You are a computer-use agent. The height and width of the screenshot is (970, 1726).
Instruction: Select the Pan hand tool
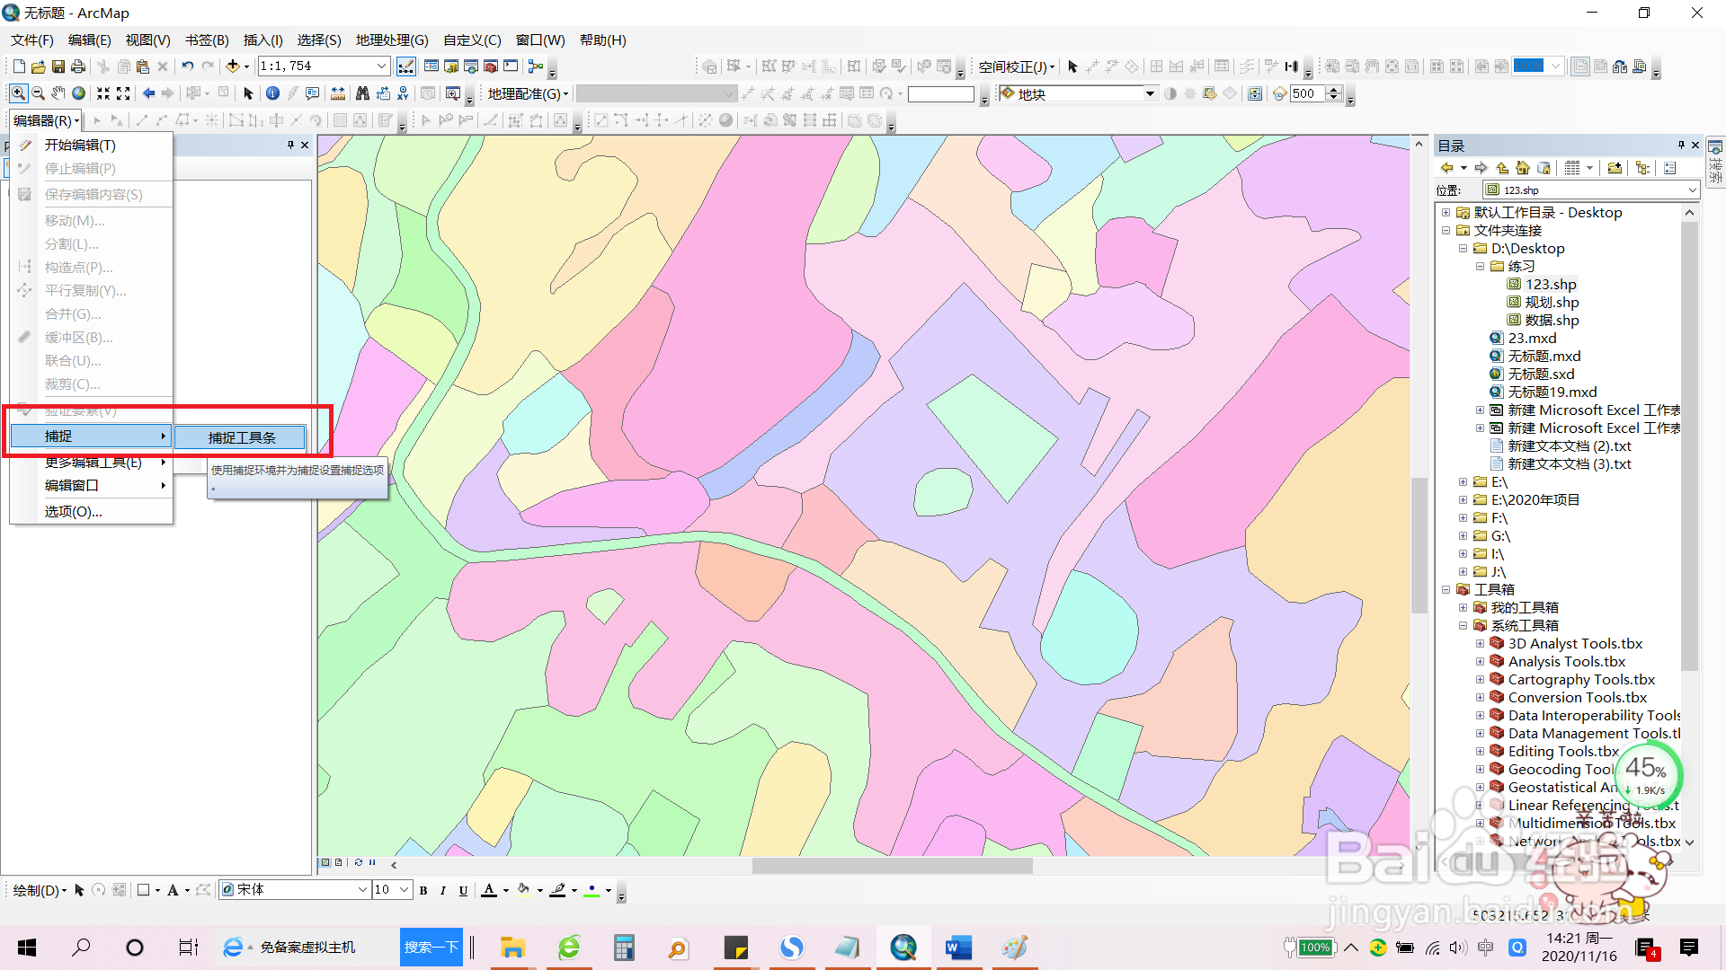[58, 93]
